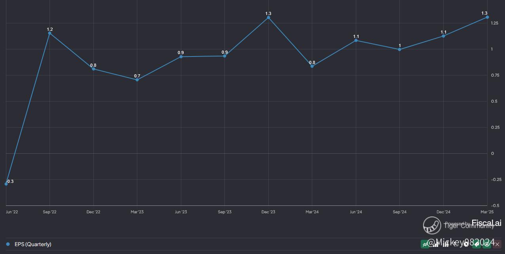Open settings gear for EPS series
The image size is (505, 254).
pos(466,244)
